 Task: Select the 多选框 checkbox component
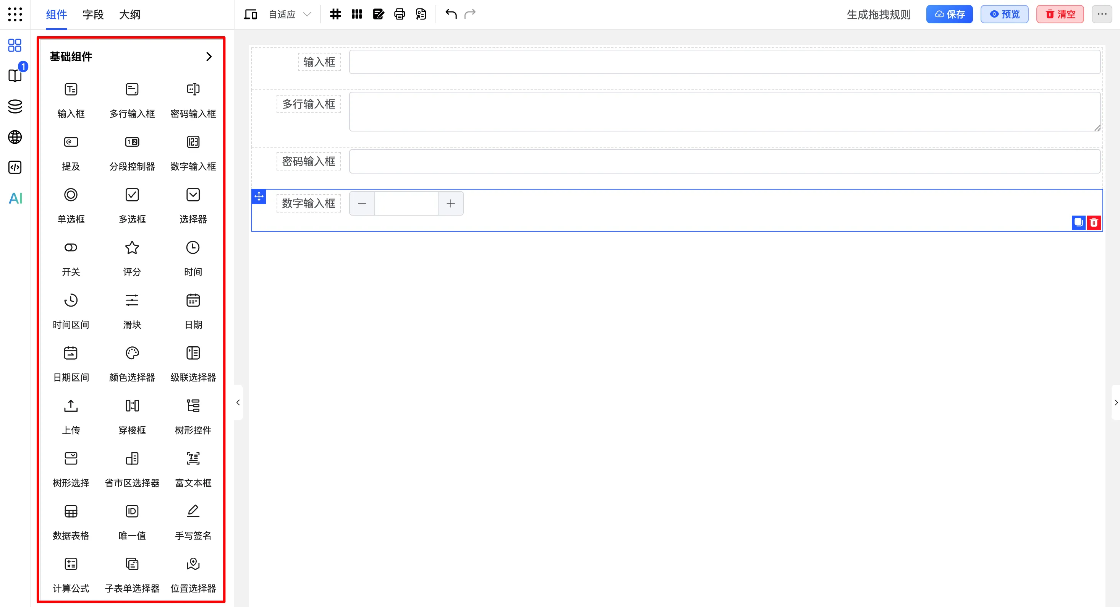[x=132, y=195]
